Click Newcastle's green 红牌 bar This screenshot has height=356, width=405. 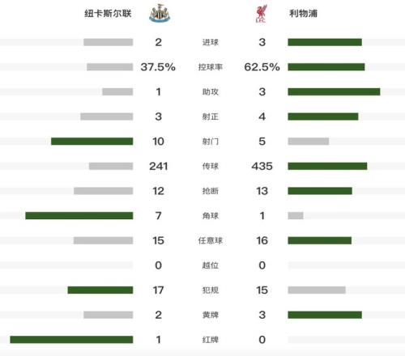[71, 340]
